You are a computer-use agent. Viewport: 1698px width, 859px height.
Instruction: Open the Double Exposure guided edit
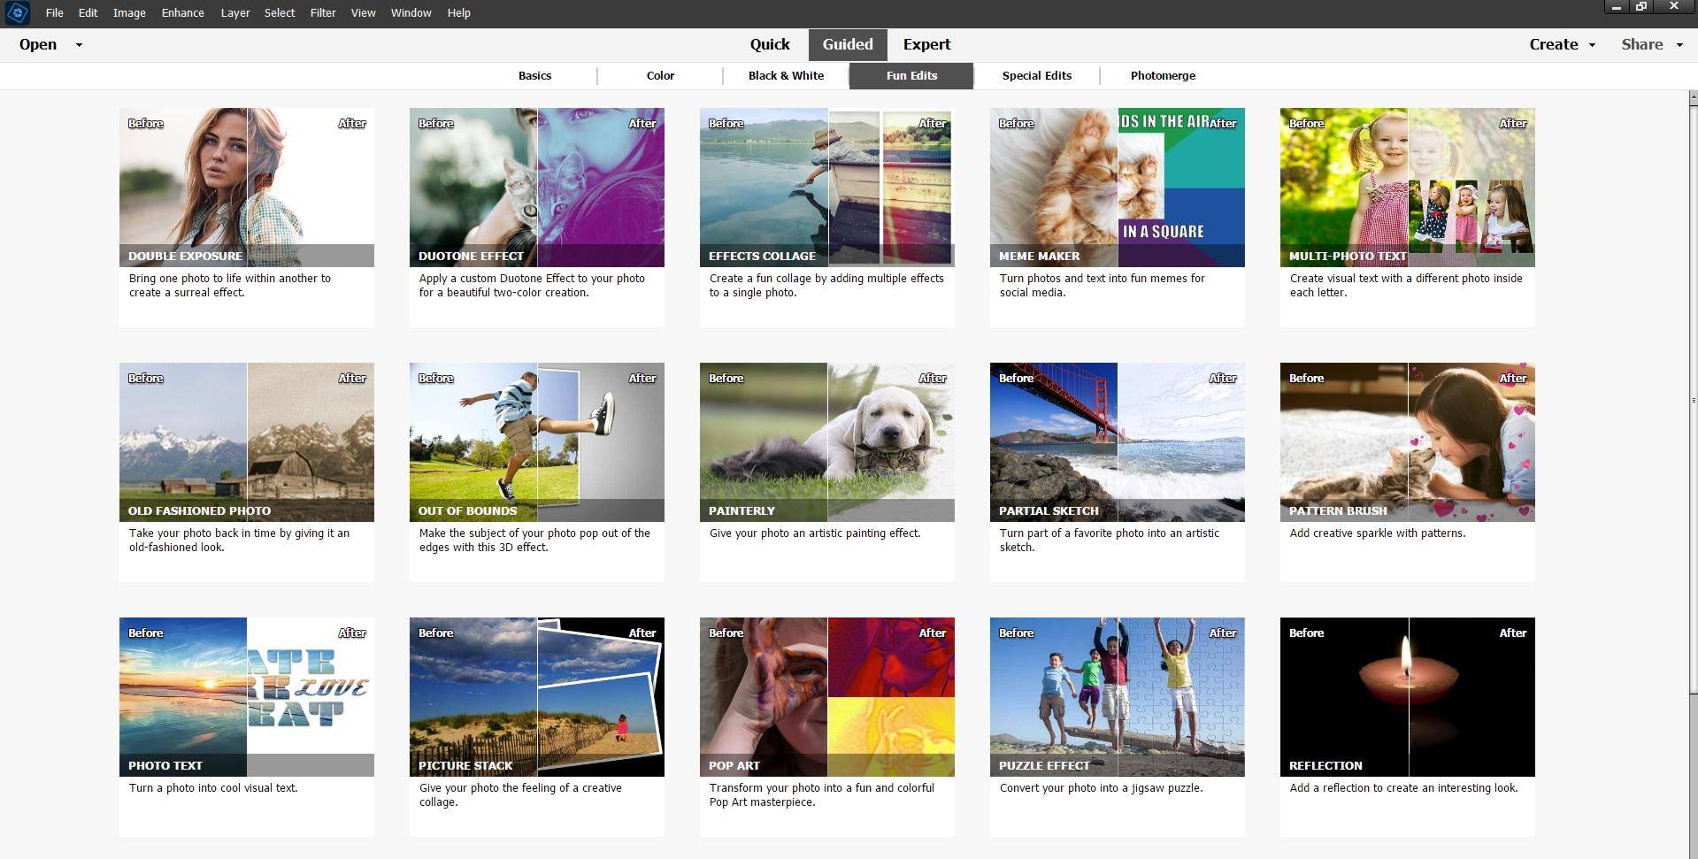(246, 188)
